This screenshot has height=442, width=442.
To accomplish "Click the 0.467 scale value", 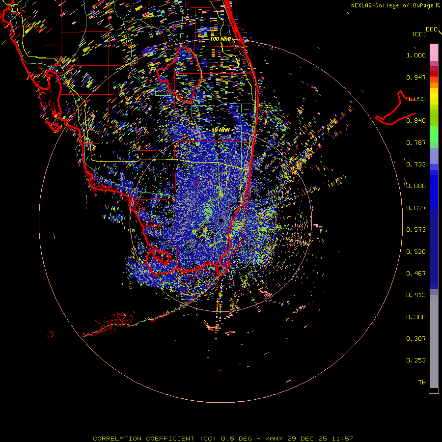I will [416, 274].
